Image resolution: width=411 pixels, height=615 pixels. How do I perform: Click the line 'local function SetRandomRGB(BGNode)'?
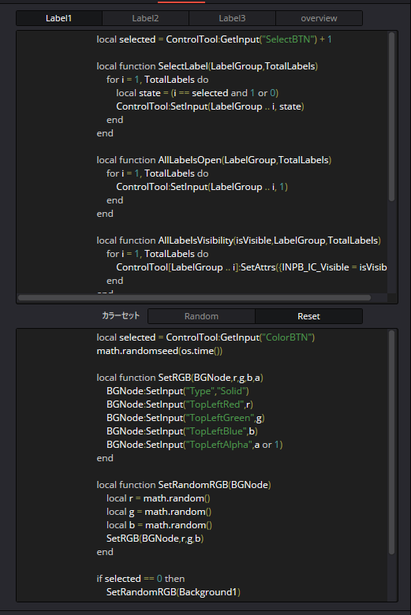184,485
